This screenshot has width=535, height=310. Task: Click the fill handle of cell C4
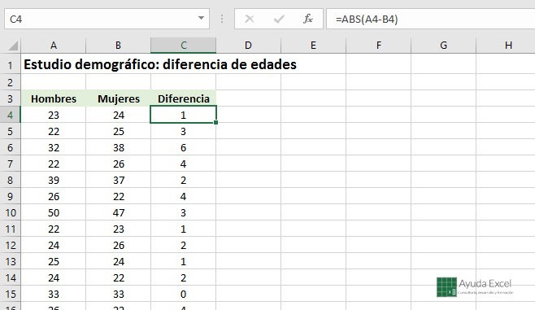pyautogui.click(x=216, y=123)
